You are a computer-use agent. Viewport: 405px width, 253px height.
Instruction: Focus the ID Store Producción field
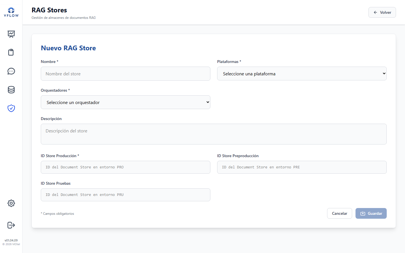[125, 167]
